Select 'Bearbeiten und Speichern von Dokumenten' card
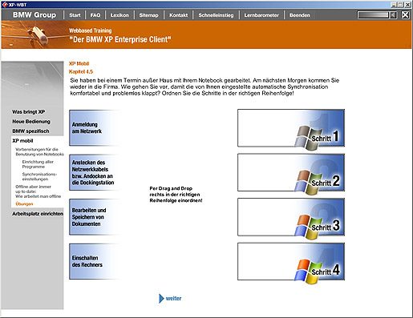Viewport: 413px width, 318px height. click(94, 217)
